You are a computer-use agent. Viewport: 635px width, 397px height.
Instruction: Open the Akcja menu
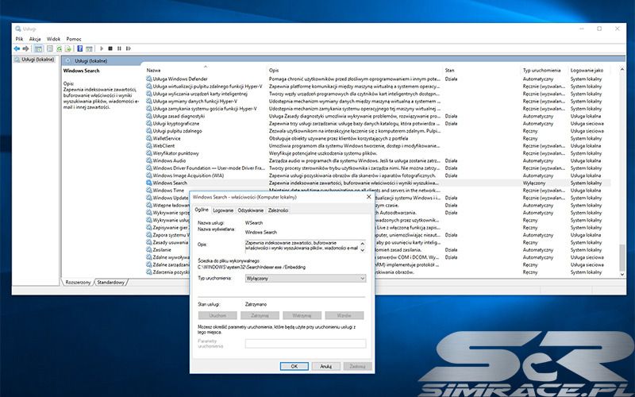pyautogui.click(x=35, y=38)
